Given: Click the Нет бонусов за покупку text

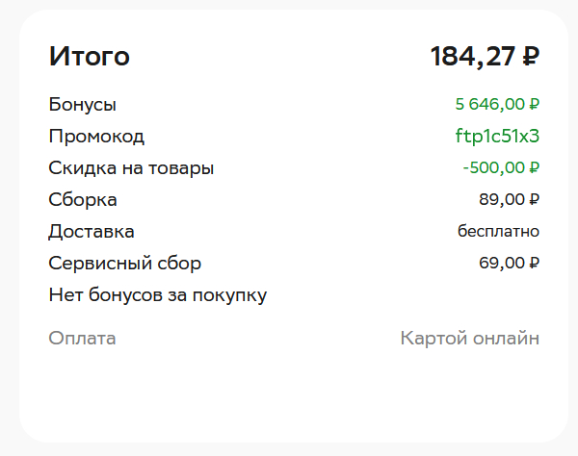Looking at the screenshot, I should point(157,294).
